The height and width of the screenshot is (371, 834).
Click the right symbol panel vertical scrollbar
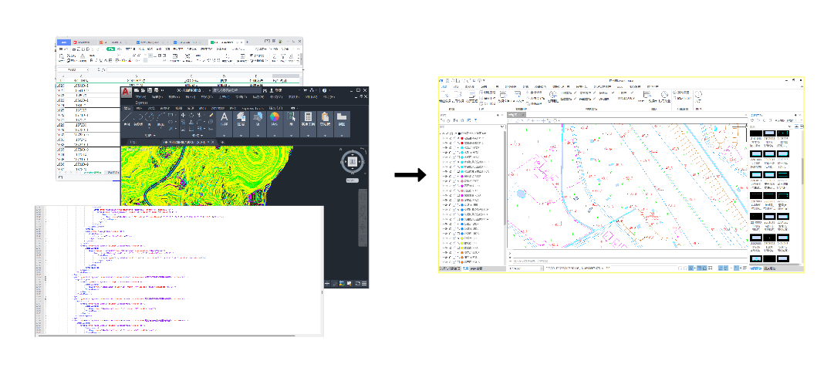click(x=802, y=170)
